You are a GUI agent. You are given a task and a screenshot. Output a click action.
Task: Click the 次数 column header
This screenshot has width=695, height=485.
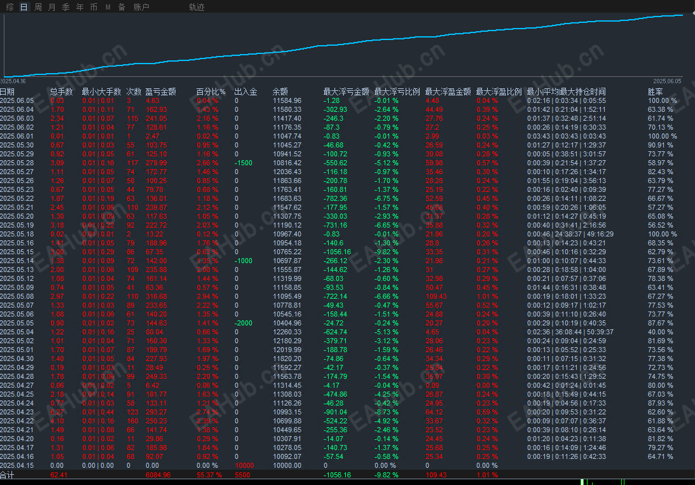pos(134,92)
